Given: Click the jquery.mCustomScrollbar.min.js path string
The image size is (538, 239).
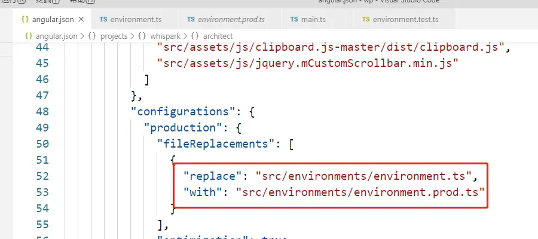Looking at the screenshot, I should pyautogui.click(x=308, y=63).
